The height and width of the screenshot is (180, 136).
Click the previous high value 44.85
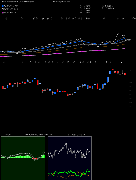[x=88, y=8]
